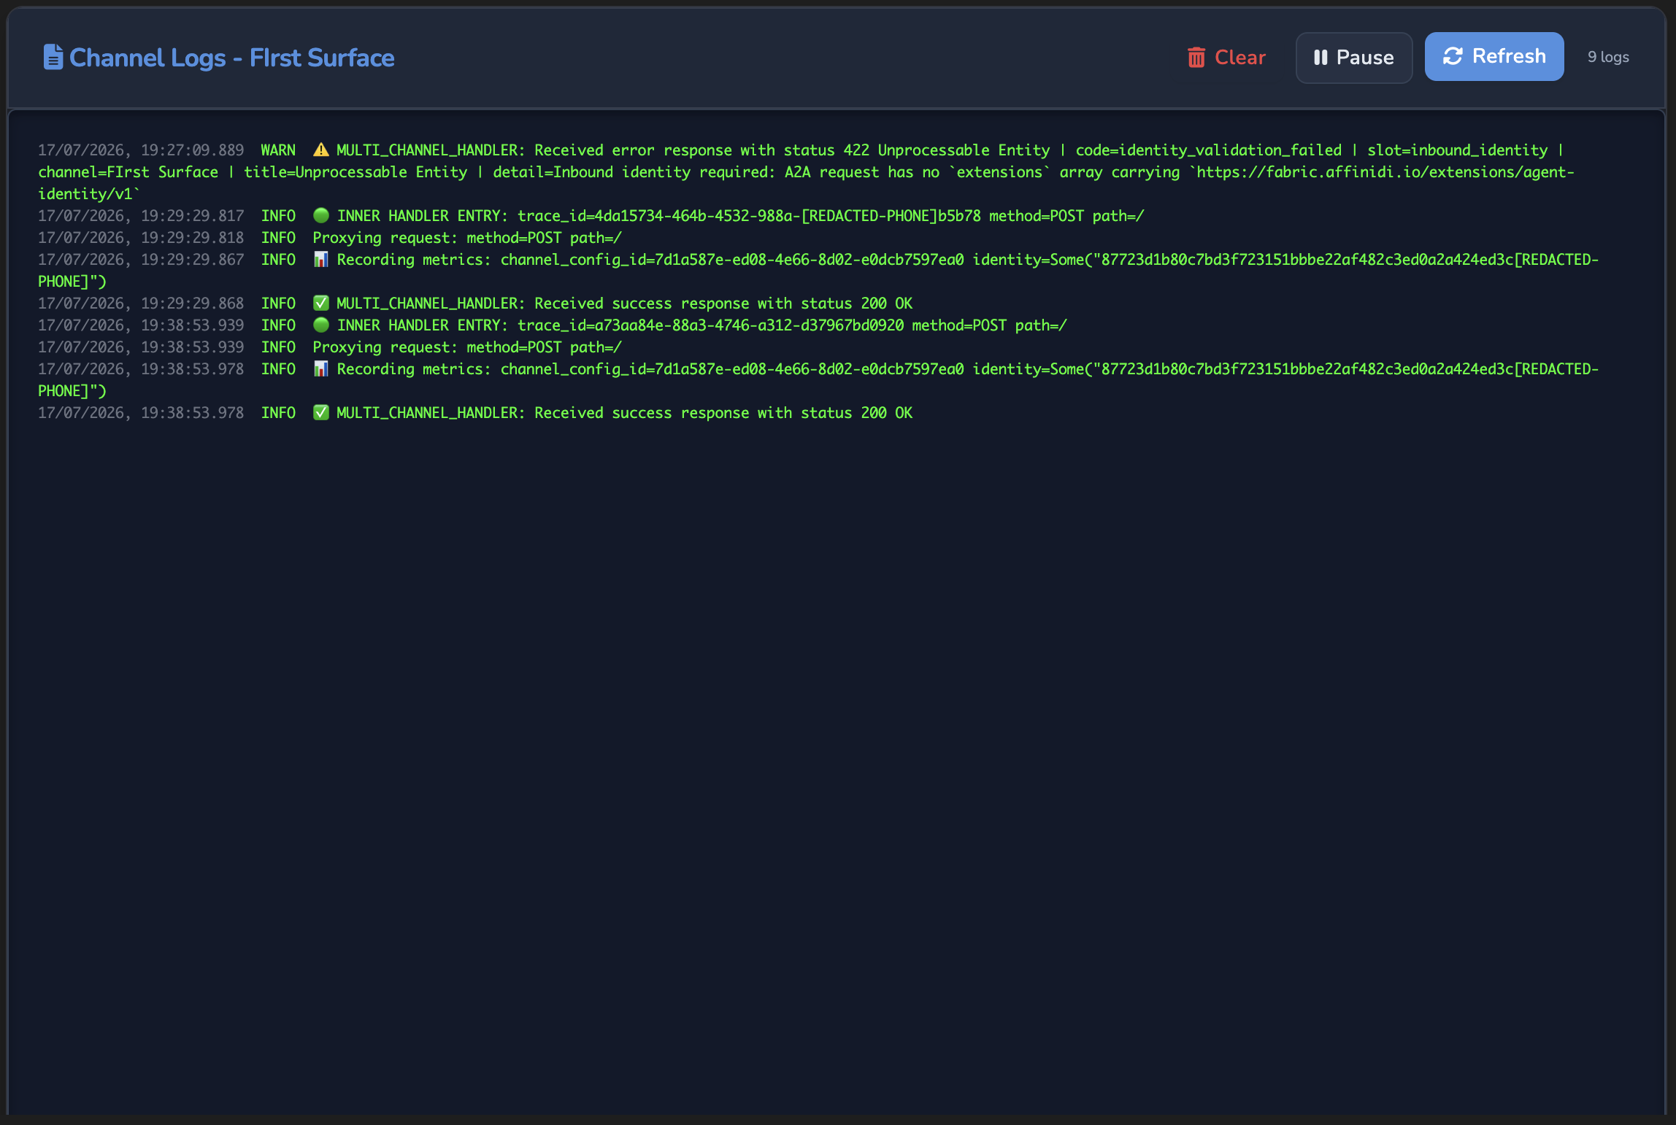This screenshot has height=1125, width=1676.
Task: Click the Channel Logs - FIrst Surface title
Action: pos(231,58)
